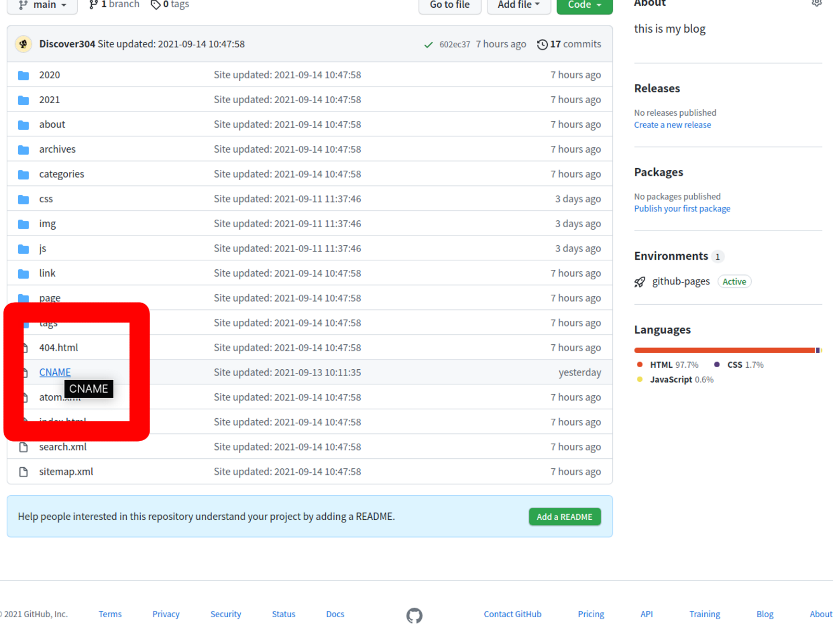Click the Add a README button
This screenshot has width=834, height=625.
point(565,517)
